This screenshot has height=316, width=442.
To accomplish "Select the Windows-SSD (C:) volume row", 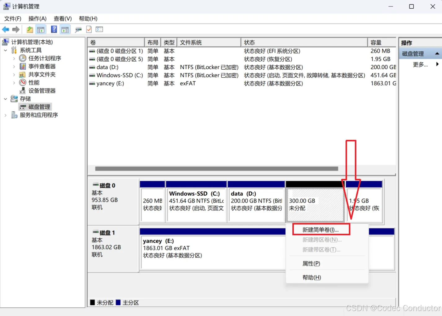I will [x=242, y=75].
